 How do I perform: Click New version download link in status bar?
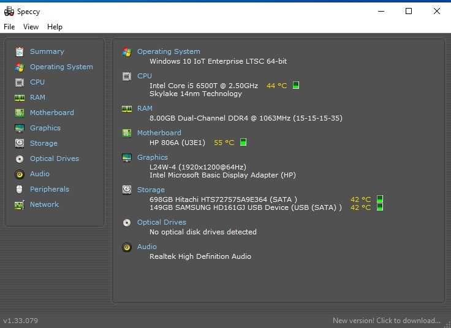coord(386,321)
